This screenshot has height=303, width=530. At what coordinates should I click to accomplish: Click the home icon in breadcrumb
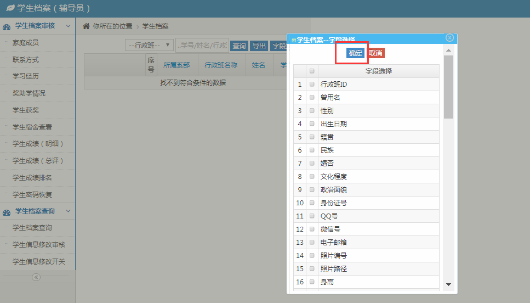pyautogui.click(x=86, y=26)
